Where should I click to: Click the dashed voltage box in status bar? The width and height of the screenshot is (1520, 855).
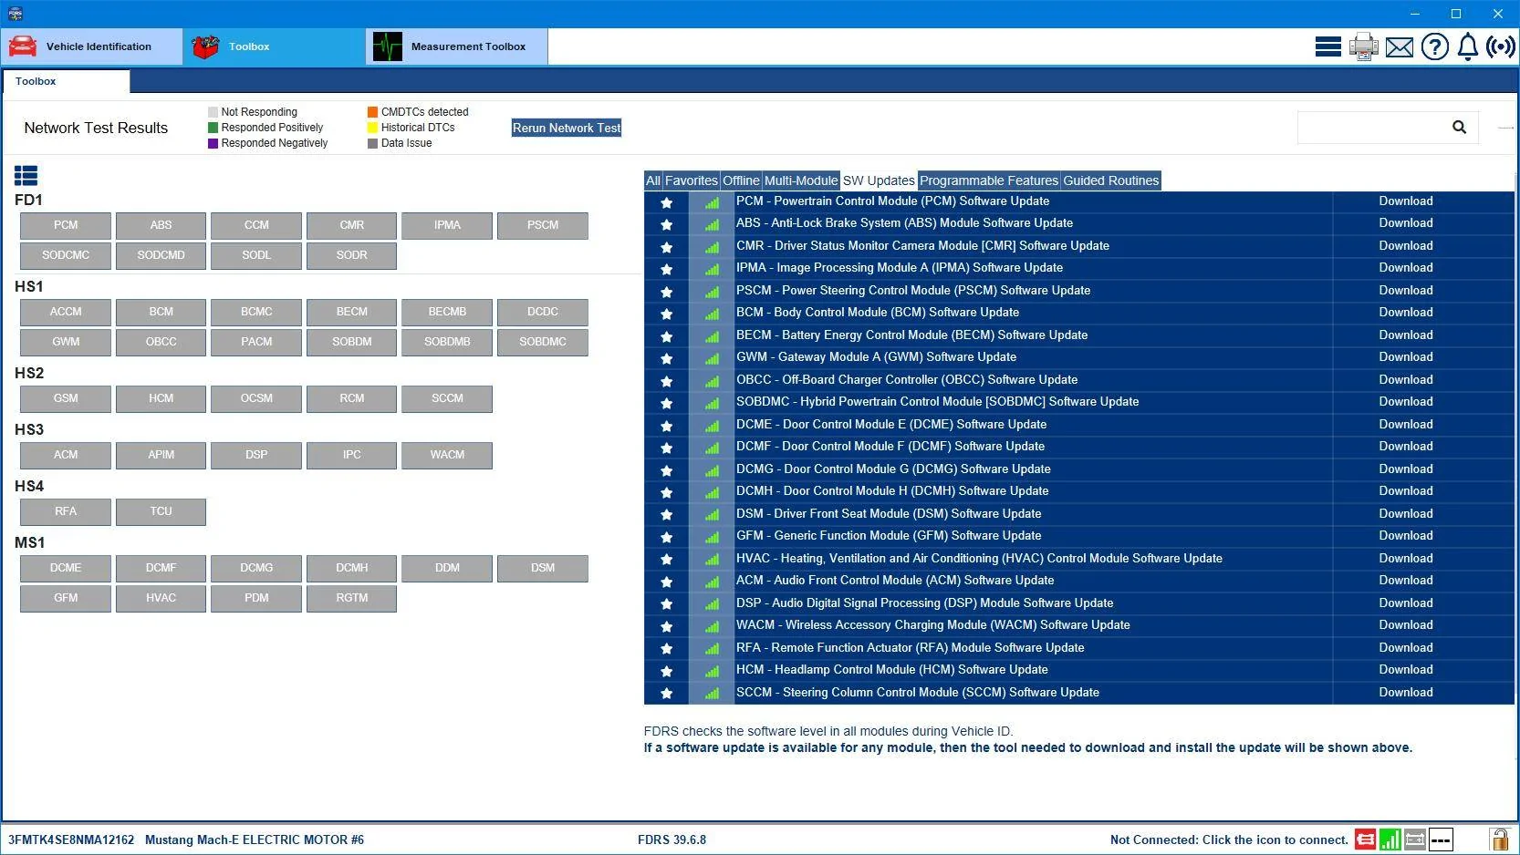click(1441, 840)
